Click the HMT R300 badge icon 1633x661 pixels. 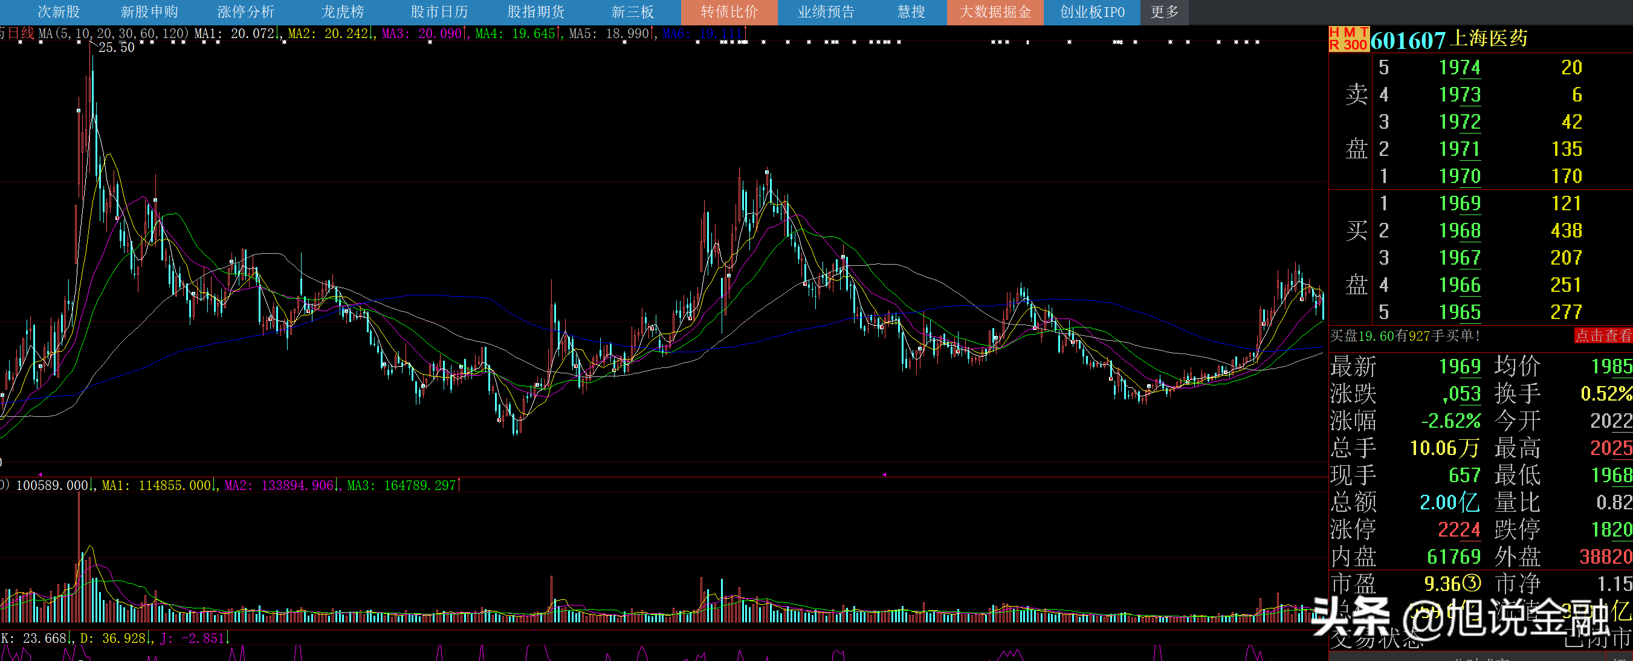pos(1348,39)
